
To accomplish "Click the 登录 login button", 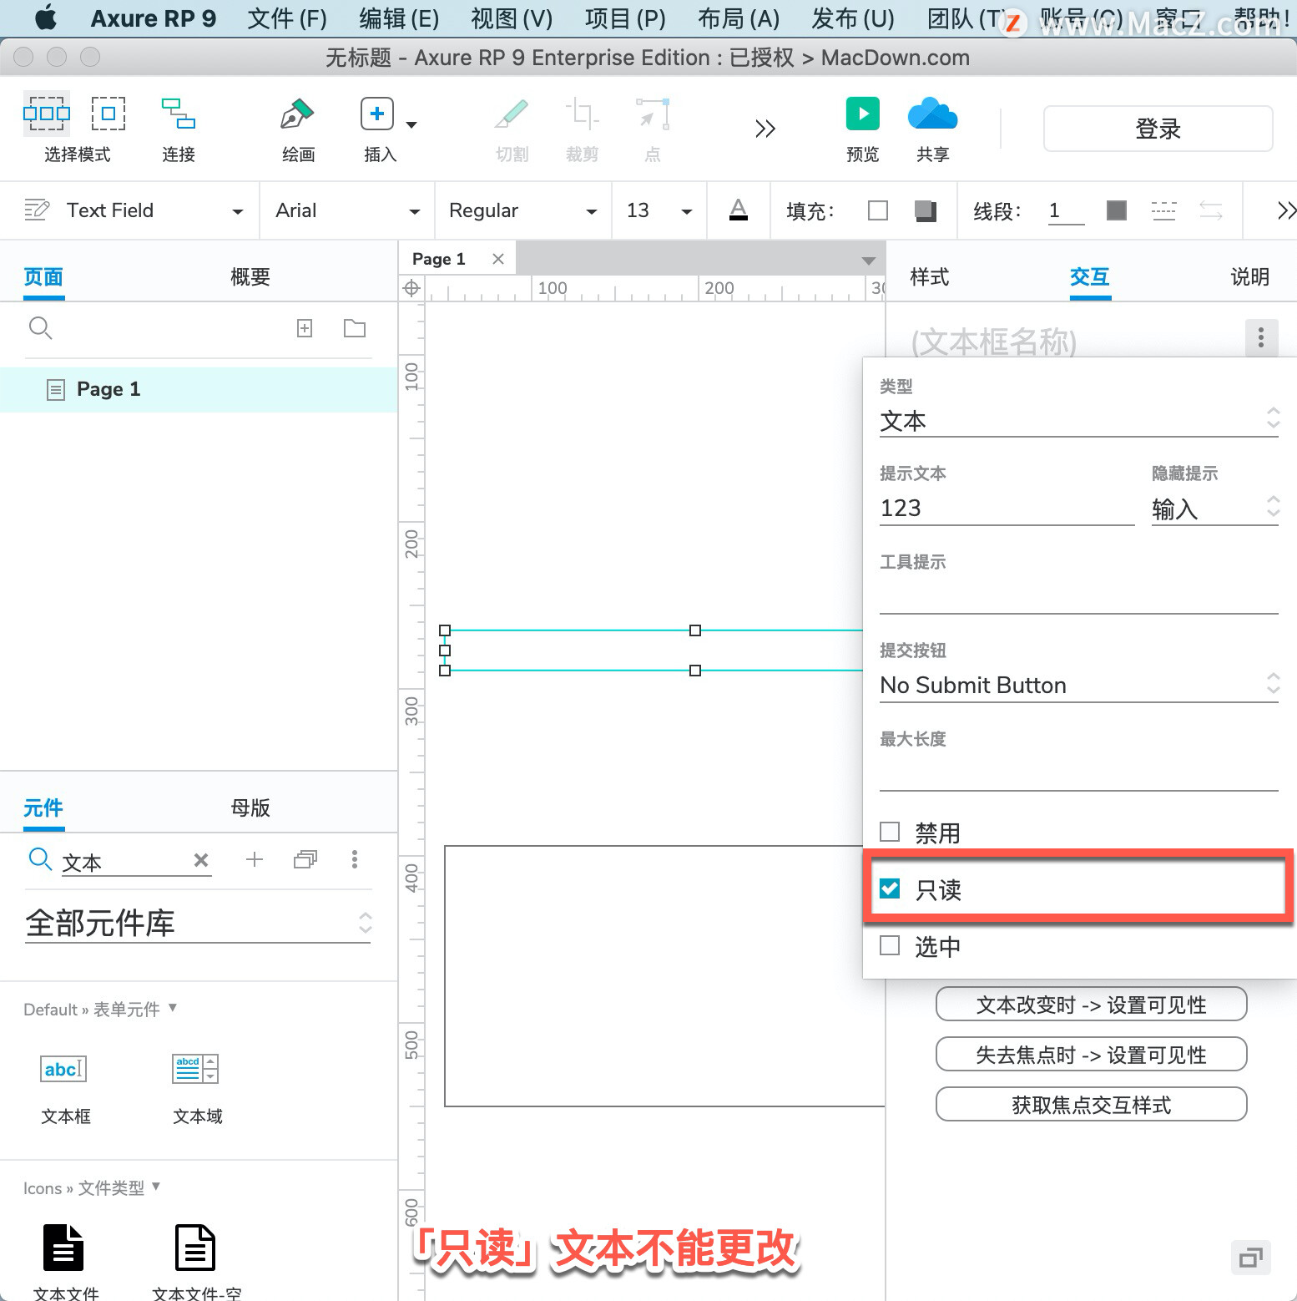I will (x=1158, y=129).
